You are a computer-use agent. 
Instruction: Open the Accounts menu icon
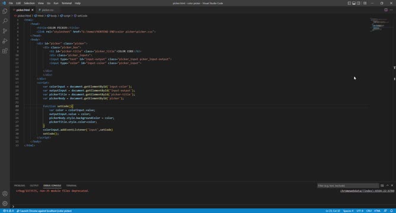click(x=5, y=193)
